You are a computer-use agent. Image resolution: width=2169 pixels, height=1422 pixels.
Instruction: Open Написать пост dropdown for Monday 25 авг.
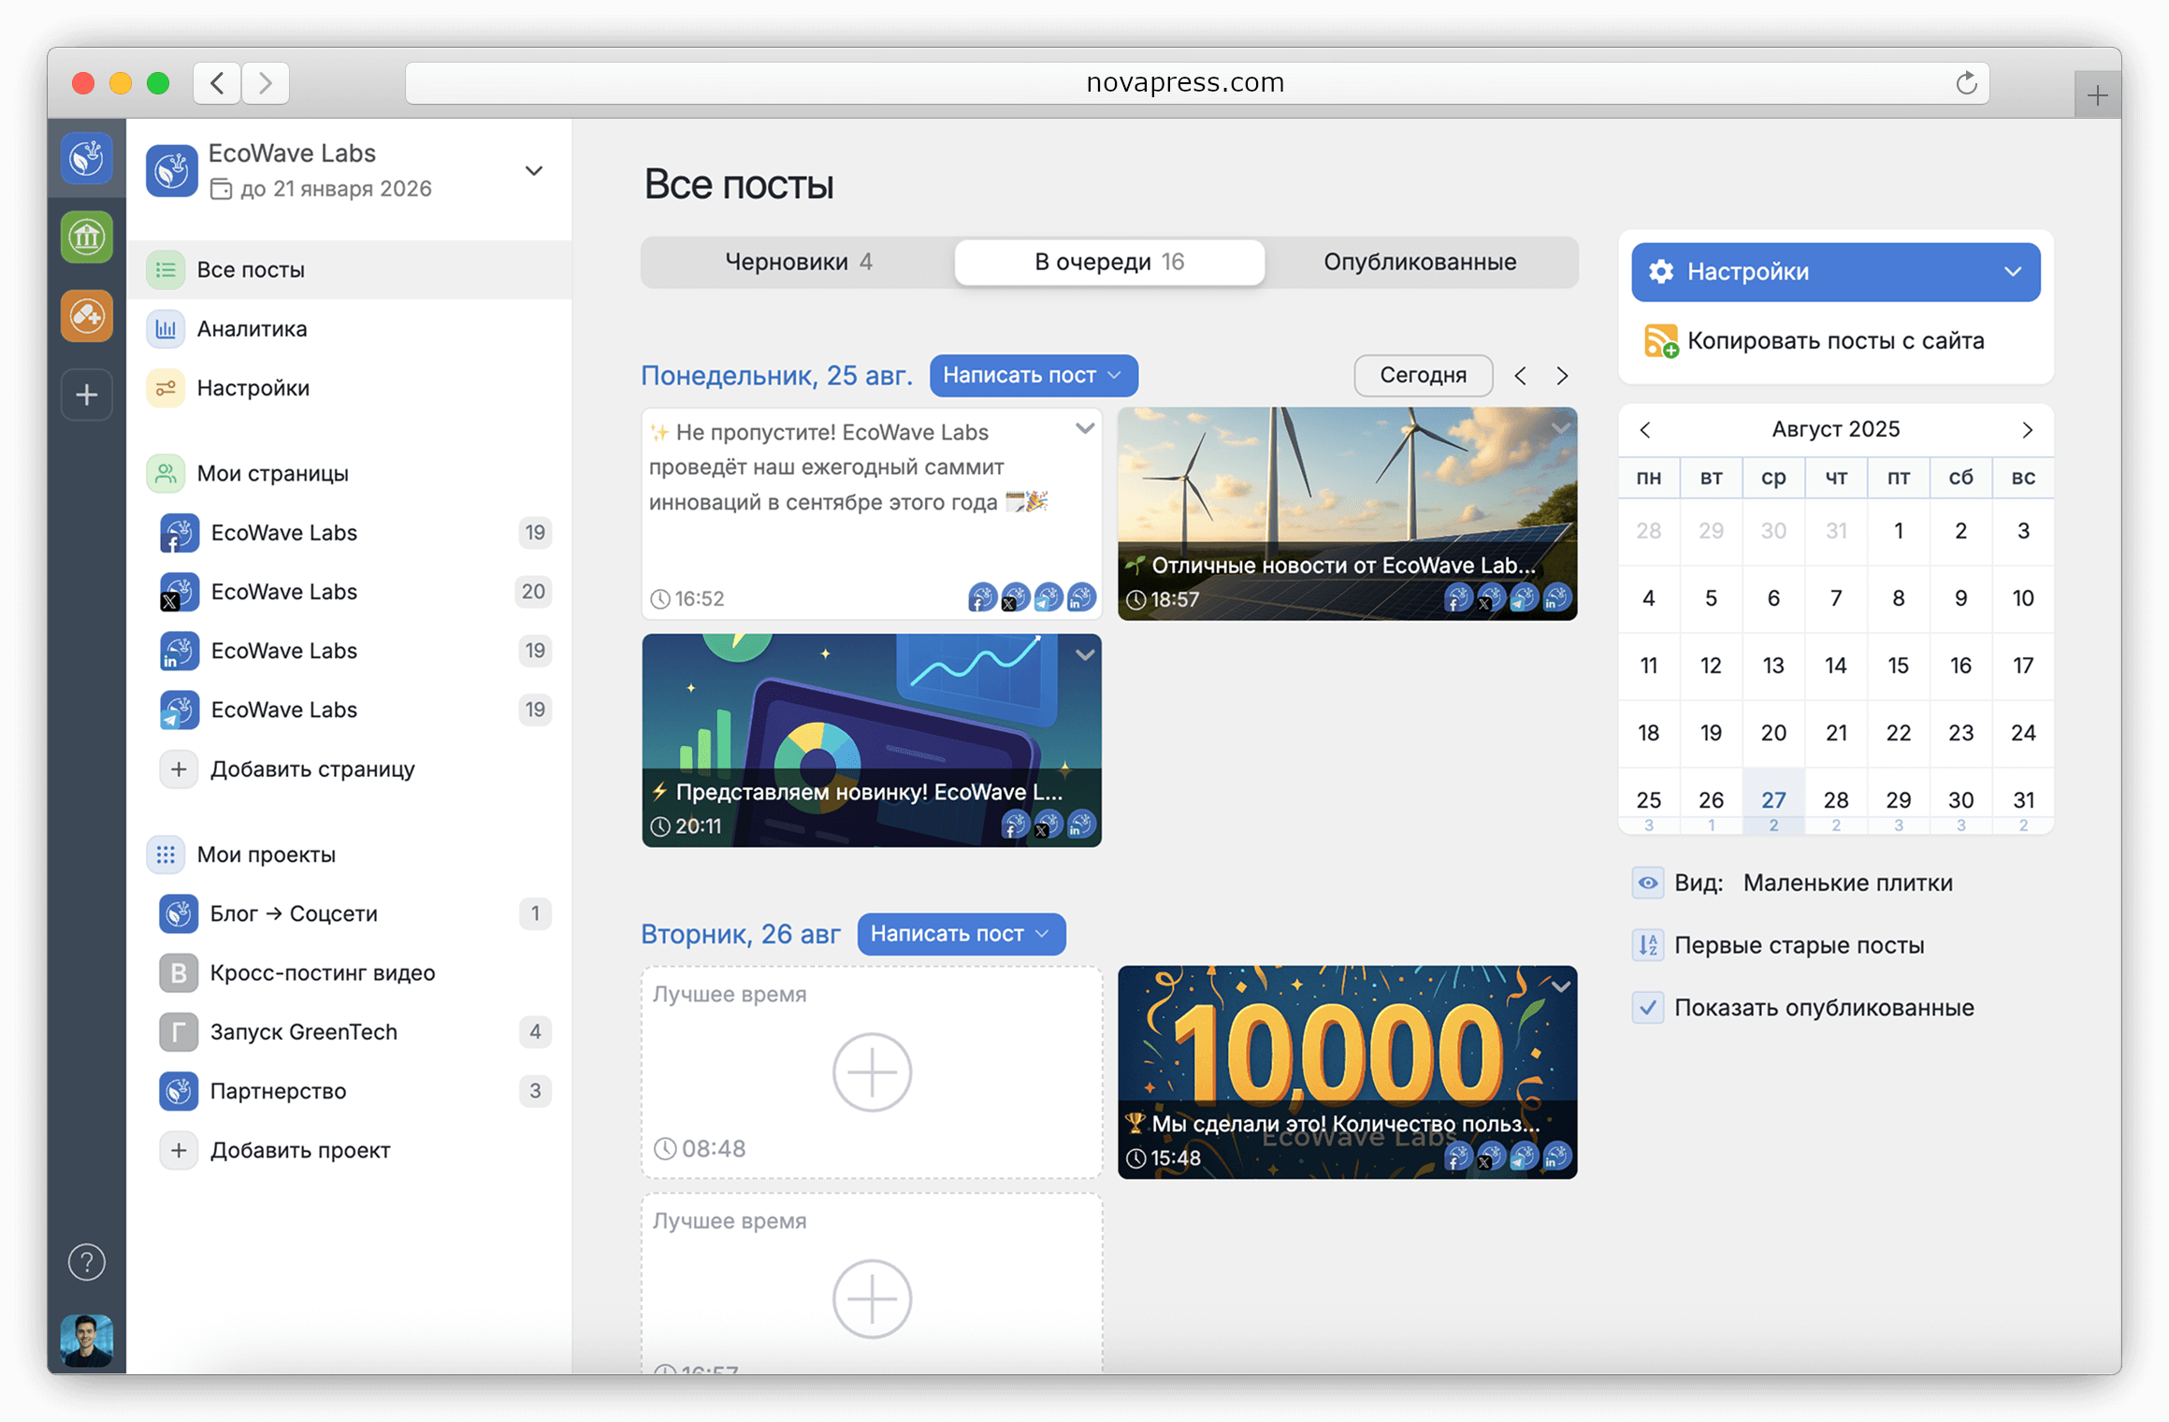point(1034,376)
